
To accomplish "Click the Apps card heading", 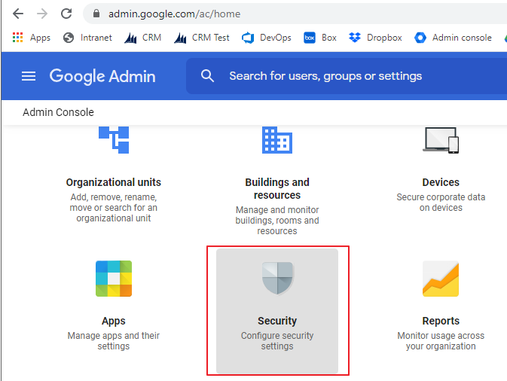I will coord(114,321).
